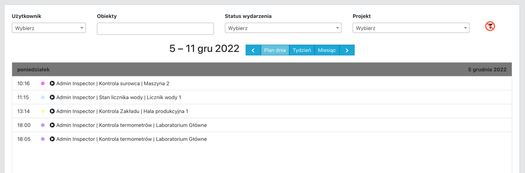Switch to Plan dnia view
The image size is (525, 173).
pos(275,50)
